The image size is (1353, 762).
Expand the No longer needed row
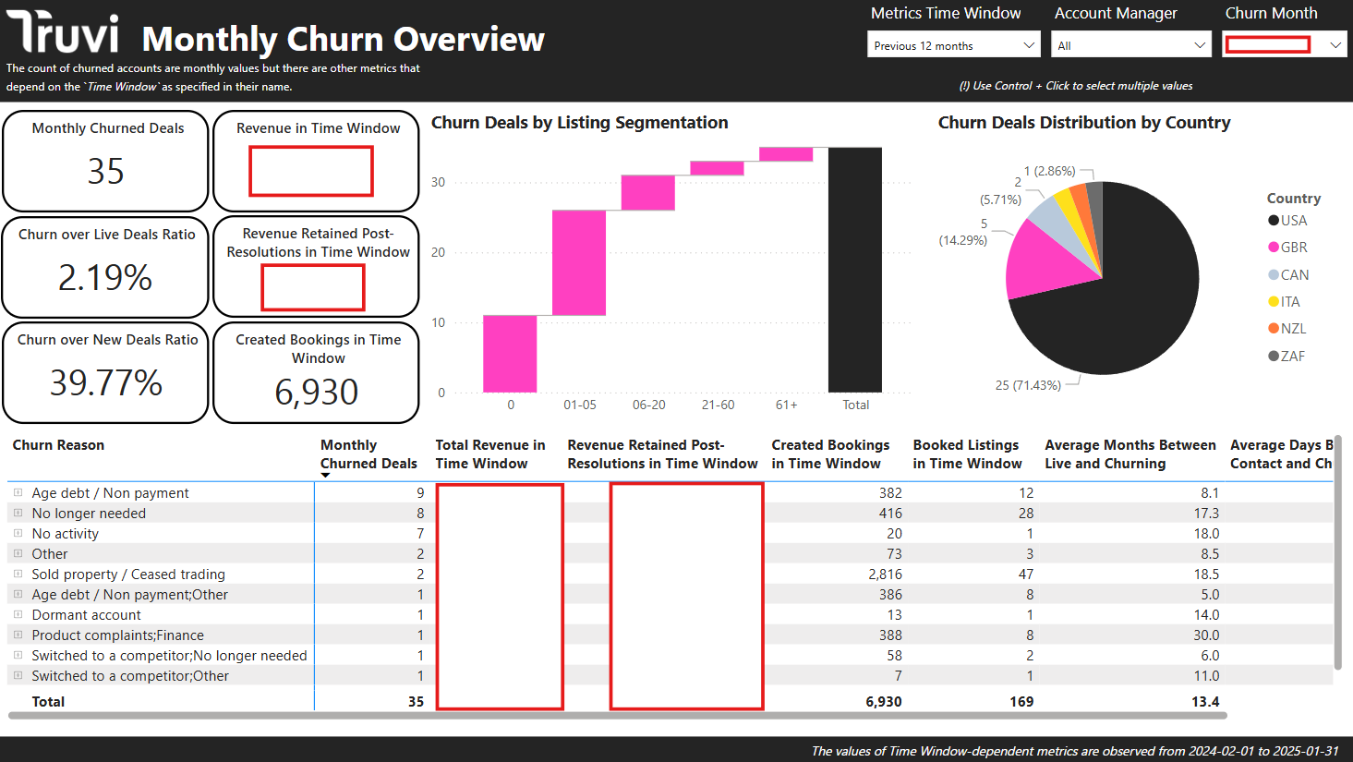tap(18, 514)
